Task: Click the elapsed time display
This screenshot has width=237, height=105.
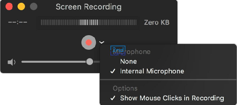Action: point(18,22)
